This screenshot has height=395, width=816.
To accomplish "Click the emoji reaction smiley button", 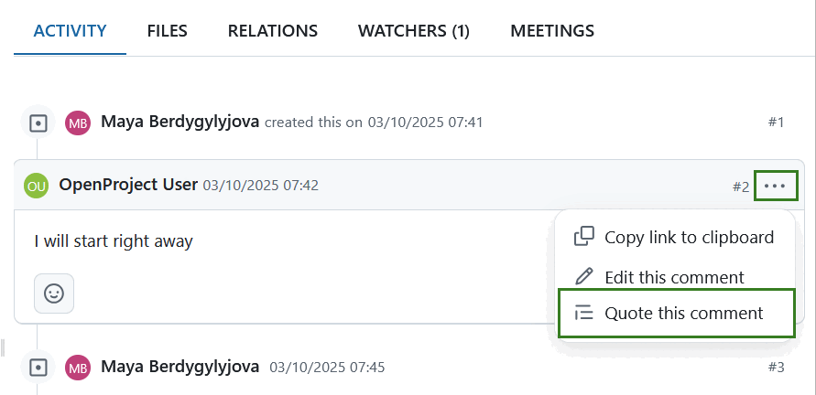I will [x=54, y=294].
